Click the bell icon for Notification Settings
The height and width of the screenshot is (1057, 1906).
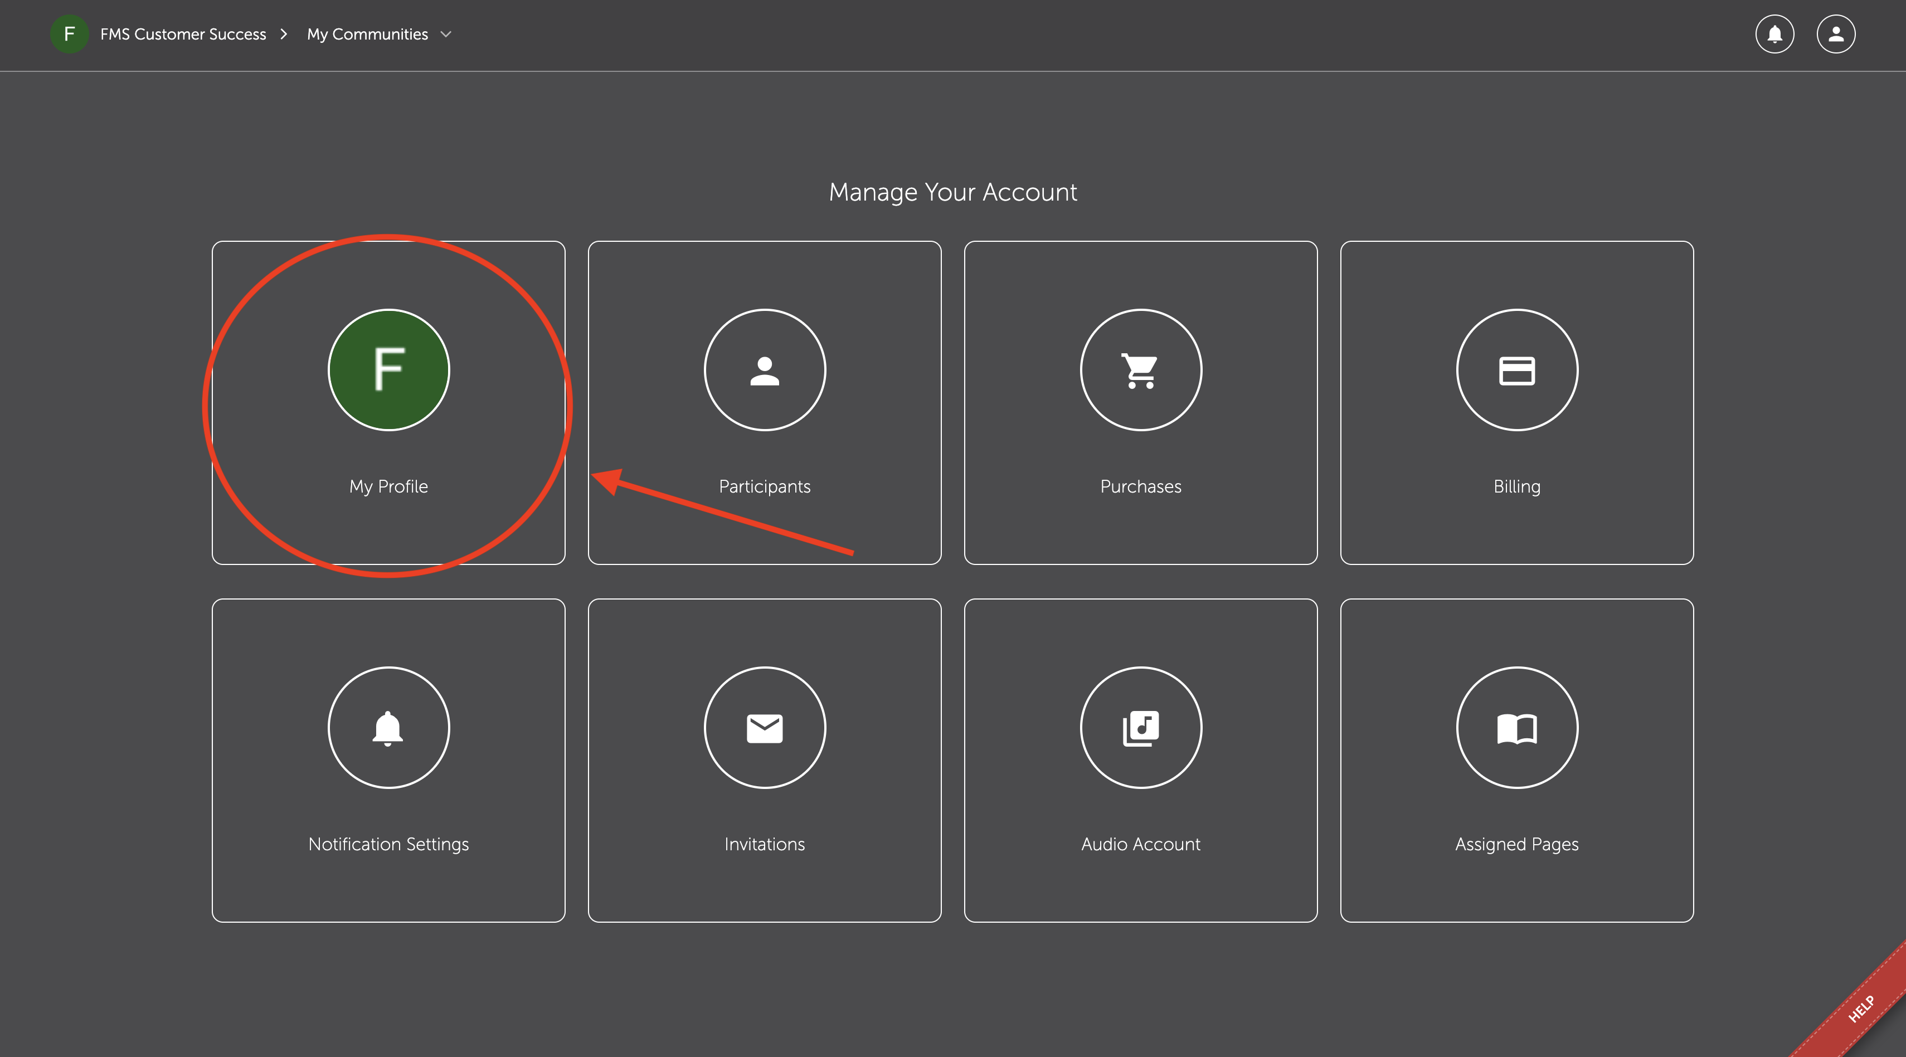pyautogui.click(x=388, y=728)
